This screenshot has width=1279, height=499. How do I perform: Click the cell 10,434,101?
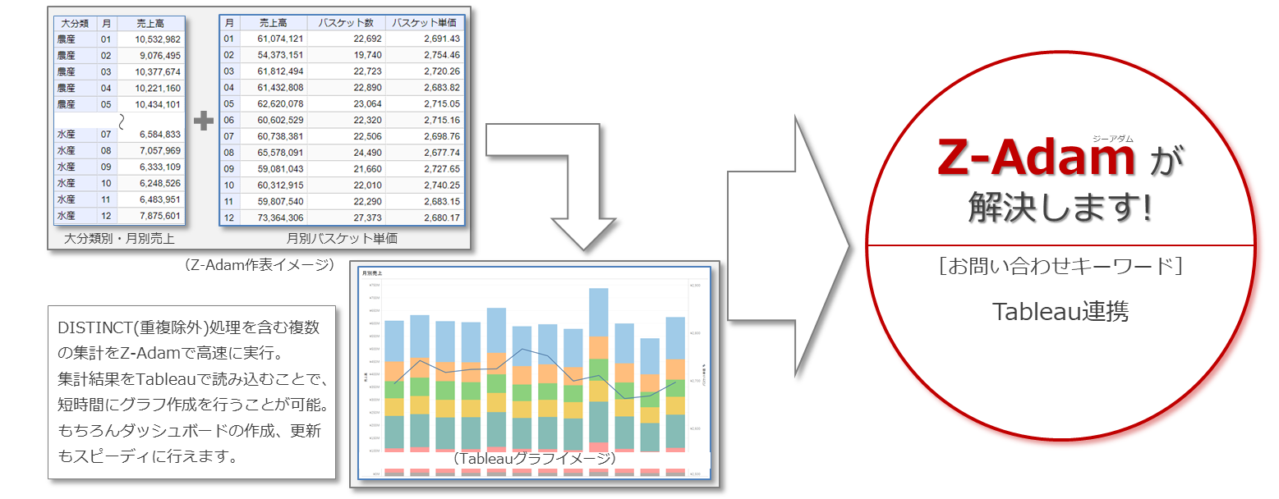pyautogui.click(x=159, y=104)
